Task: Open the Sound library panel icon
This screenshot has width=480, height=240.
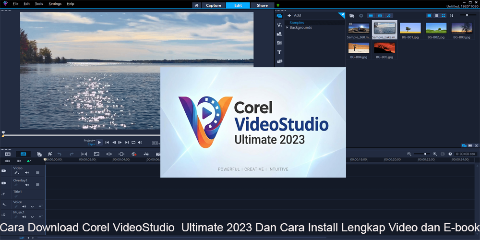Action: (279, 25)
